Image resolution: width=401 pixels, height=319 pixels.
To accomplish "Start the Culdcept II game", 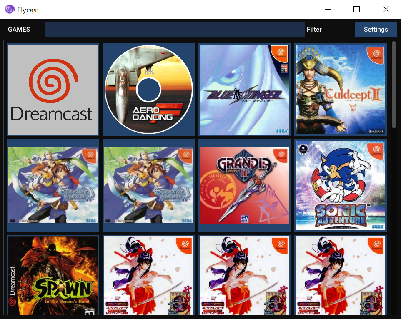I will coord(341,90).
